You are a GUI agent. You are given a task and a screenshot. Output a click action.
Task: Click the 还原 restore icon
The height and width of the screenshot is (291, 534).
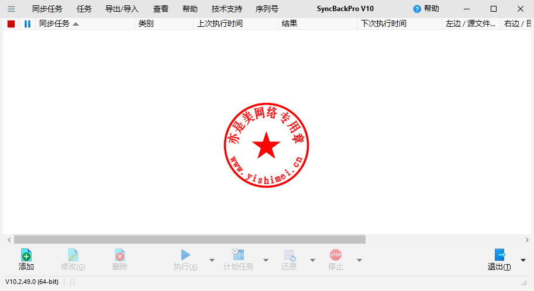[x=290, y=255]
